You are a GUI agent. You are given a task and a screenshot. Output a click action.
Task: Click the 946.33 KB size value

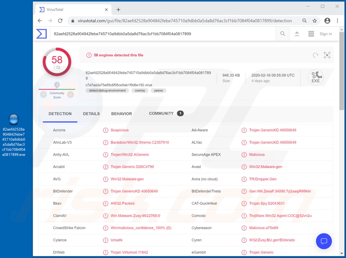(231, 75)
